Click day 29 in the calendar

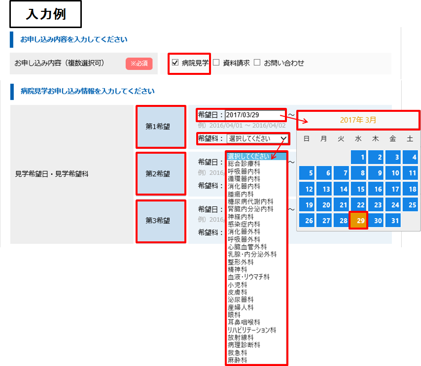pyautogui.click(x=360, y=221)
